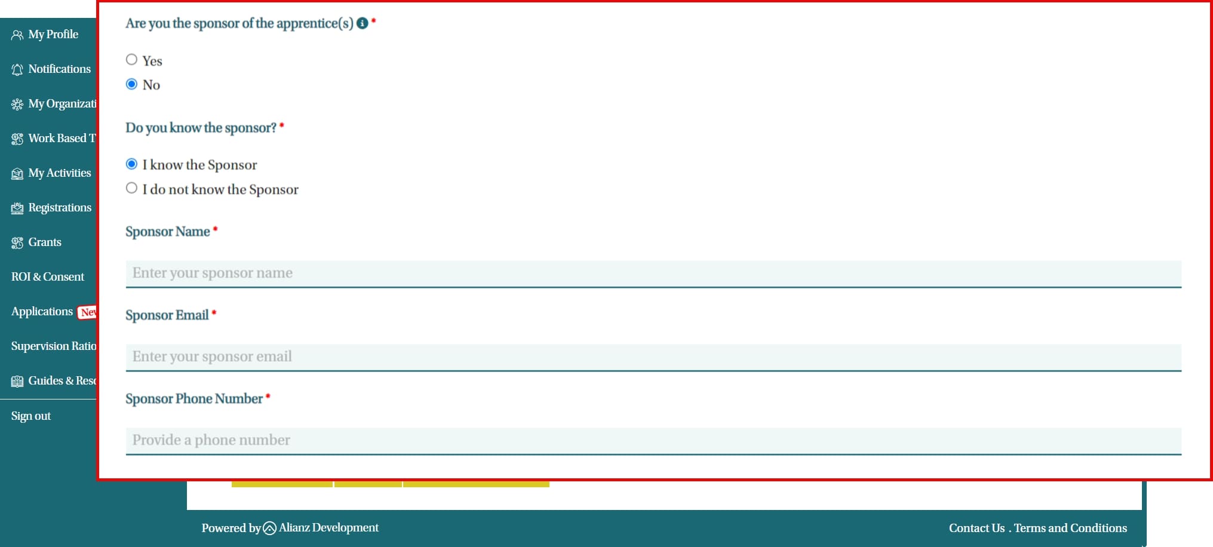Select Yes for apprentice sponsor question
The width and height of the screenshot is (1213, 547).
click(131, 60)
